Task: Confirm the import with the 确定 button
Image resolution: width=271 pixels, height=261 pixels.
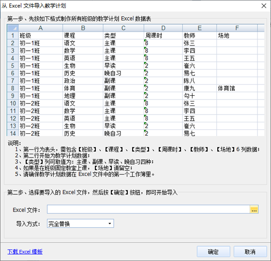Action: pos(213,252)
